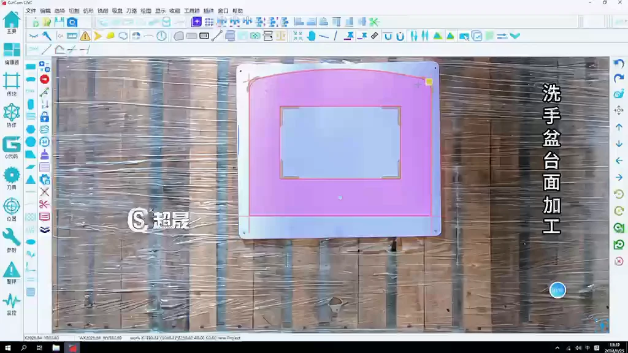Viewport: 628px width, 353px height.
Task: Open the 刀路 menu
Action: (x=132, y=11)
